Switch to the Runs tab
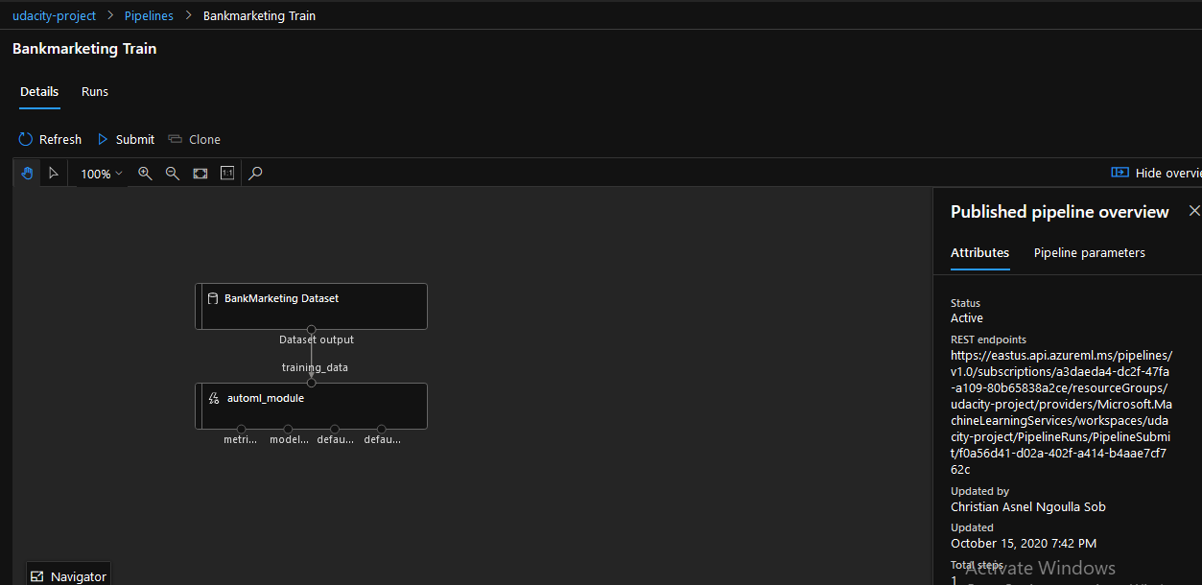This screenshot has width=1202, height=585. 95,92
